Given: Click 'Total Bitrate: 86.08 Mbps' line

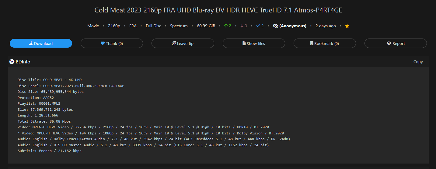Looking at the screenshot, I should pyautogui.click(x=44, y=121).
